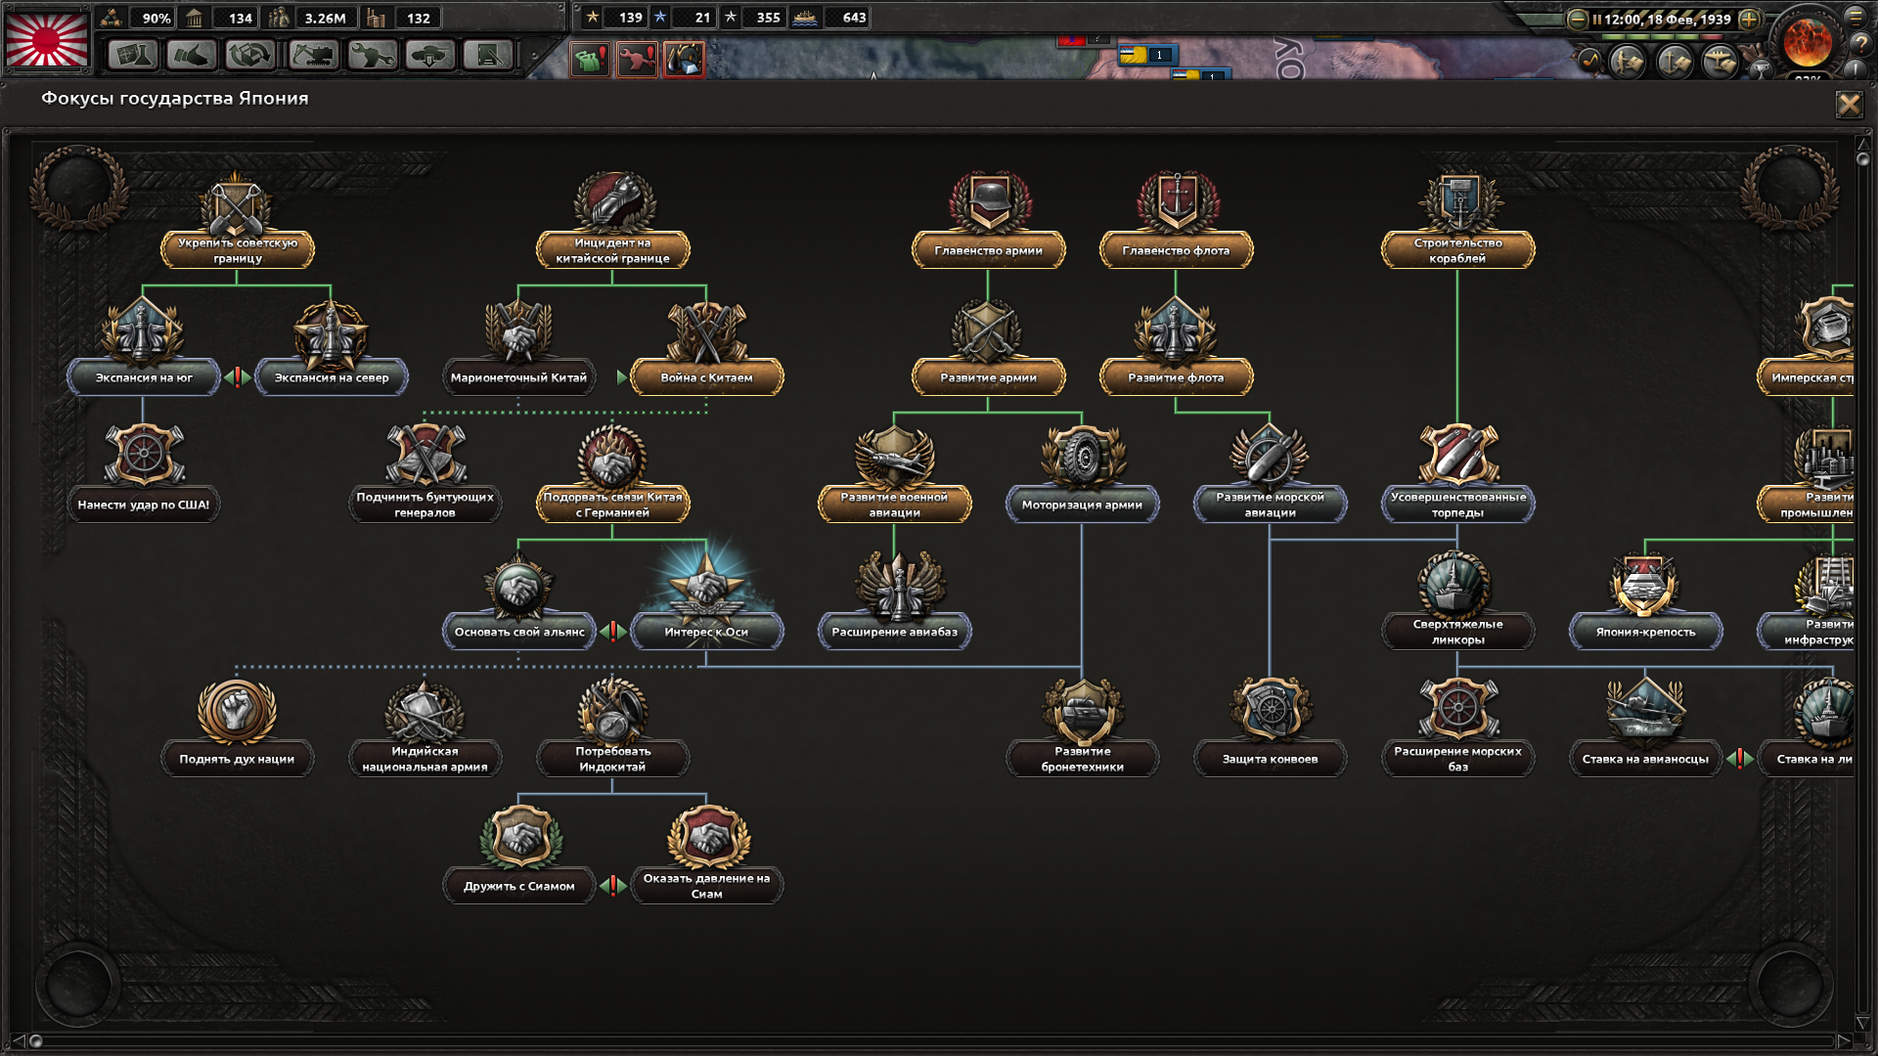Select the 'Главенство армии' helmet focus icon
Image resolution: width=1878 pixels, height=1056 pixels.
point(989,202)
